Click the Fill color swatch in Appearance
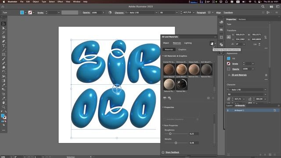The height and width of the screenshot is (158, 281). pos(228,58)
